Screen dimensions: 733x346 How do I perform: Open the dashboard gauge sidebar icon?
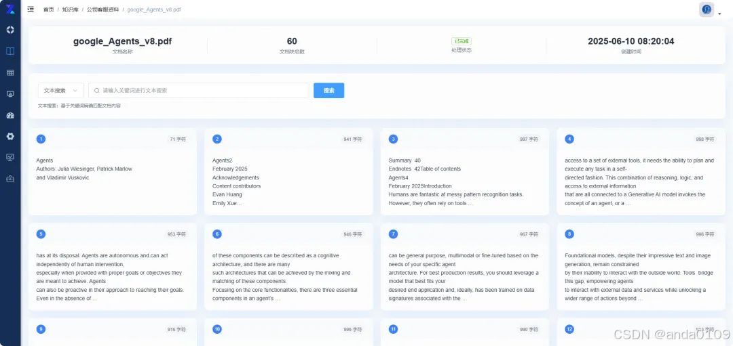tap(10, 115)
